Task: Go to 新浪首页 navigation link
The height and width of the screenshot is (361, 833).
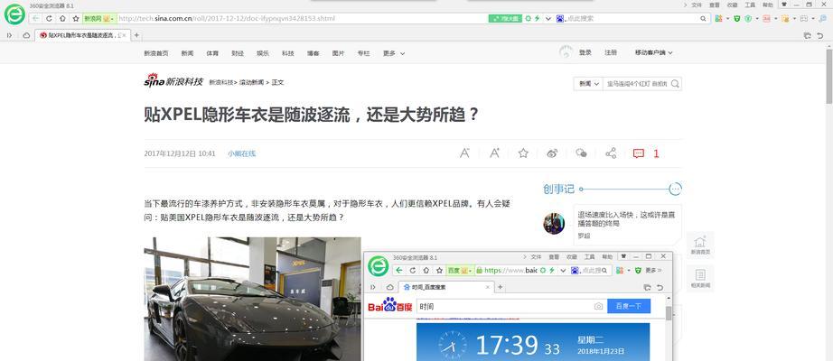Action: tap(156, 53)
